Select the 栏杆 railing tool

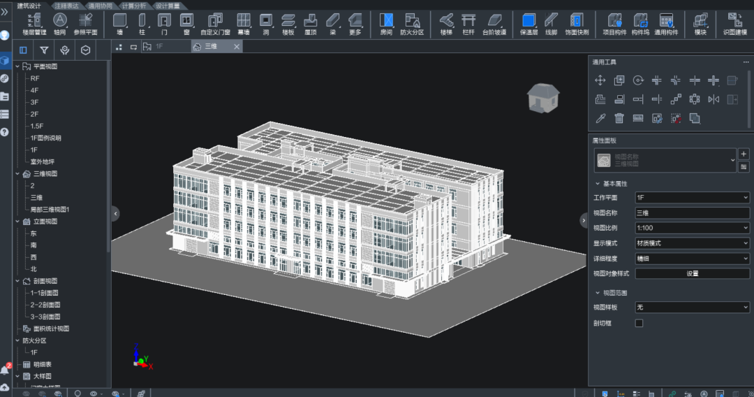coord(468,24)
